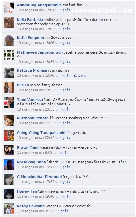136x217 pixels.
Task: Open Nuttapon Pengta's avatar
Action: (9, 121)
